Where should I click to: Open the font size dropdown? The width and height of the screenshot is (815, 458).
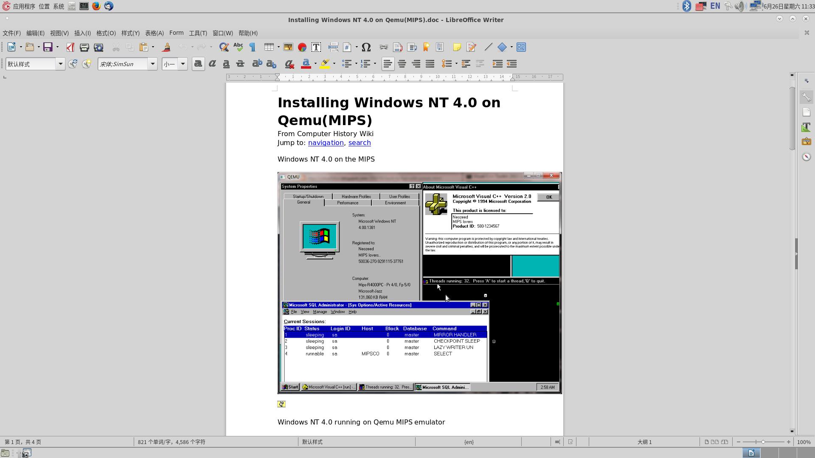tap(183, 64)
